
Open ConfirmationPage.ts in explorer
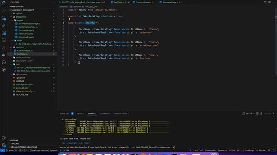coord(28,27)
